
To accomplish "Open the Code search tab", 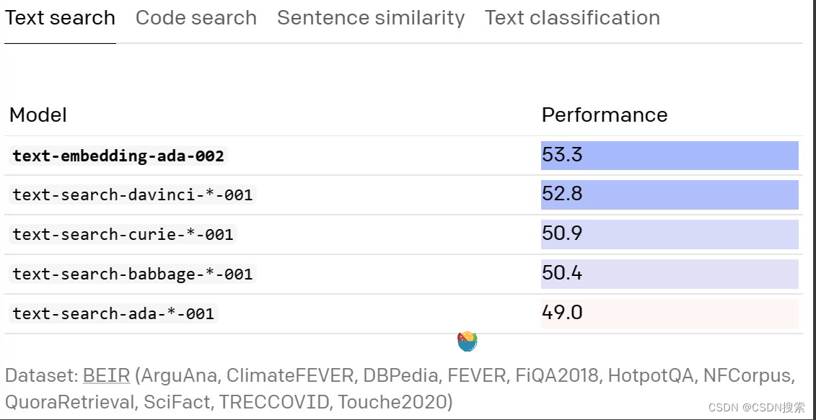I will (x=196, y=18).
